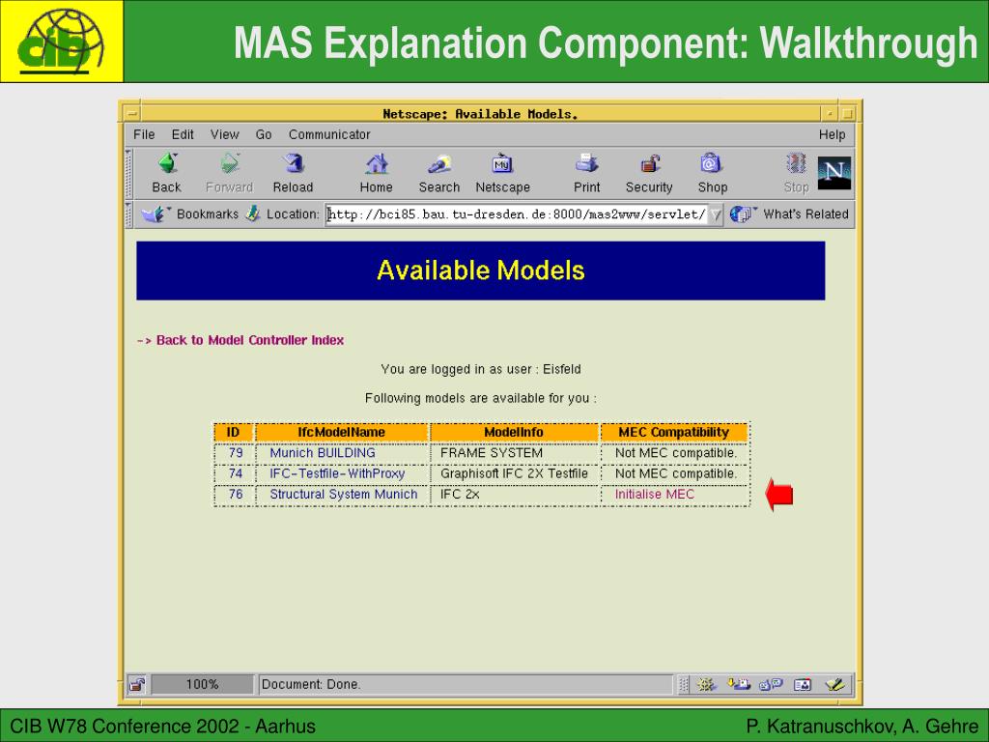Click the location drag icon beside Location
The height and width of the screenshot is (742, 989).
tap(253, 214)
